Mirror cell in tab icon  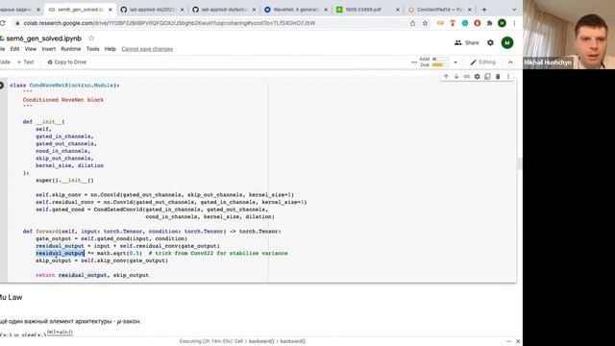(x=487, y=77)
